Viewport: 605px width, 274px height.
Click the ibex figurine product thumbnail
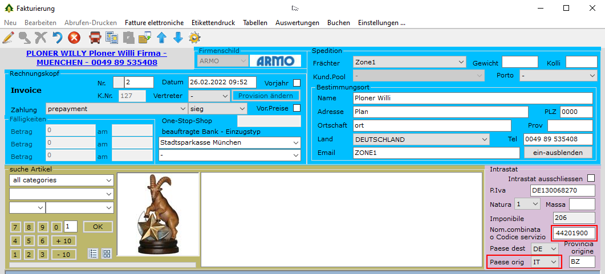pyautogui.click(x=158, y=214)
